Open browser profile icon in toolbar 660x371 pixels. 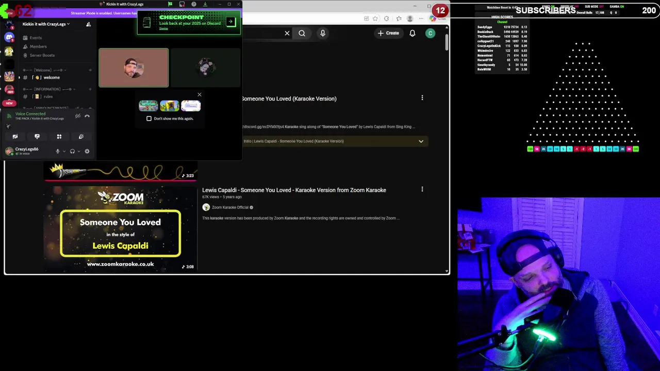410,19
